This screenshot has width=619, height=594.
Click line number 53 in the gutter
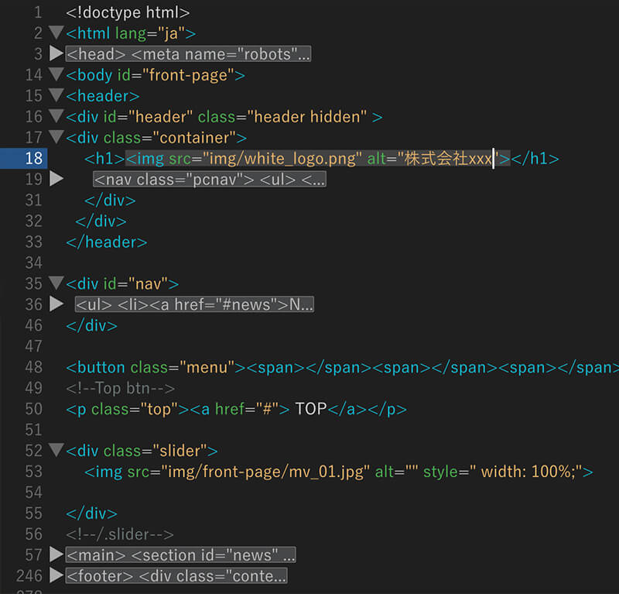click(x=33, y=471)
